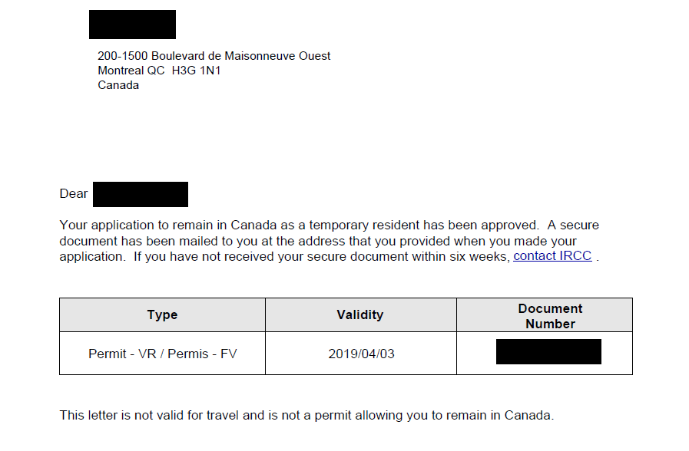Click the validity date 2019/04/03
689x451 pixels.
click(361, 354)
